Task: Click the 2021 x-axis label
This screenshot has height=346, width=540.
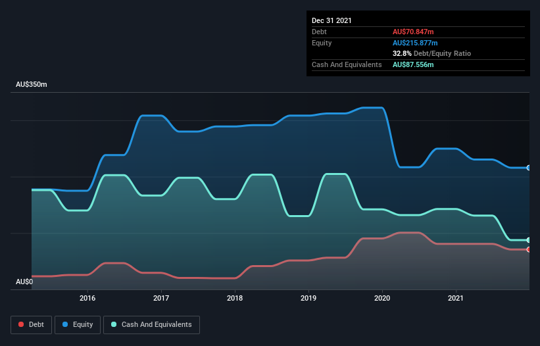Action: coord(456,298)
